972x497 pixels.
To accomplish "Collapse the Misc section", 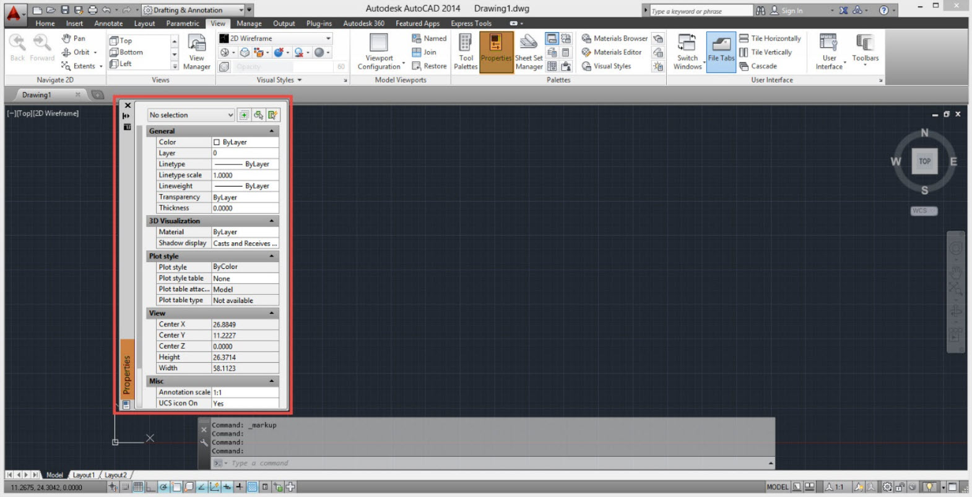I will (x=271, y=381).
